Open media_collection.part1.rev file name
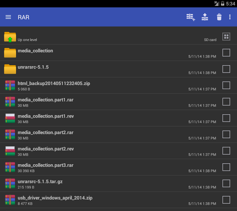 pos(46,116)
